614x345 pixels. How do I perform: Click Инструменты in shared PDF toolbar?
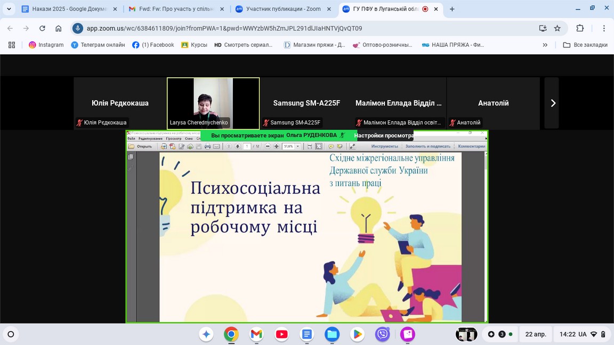(384, 146)
